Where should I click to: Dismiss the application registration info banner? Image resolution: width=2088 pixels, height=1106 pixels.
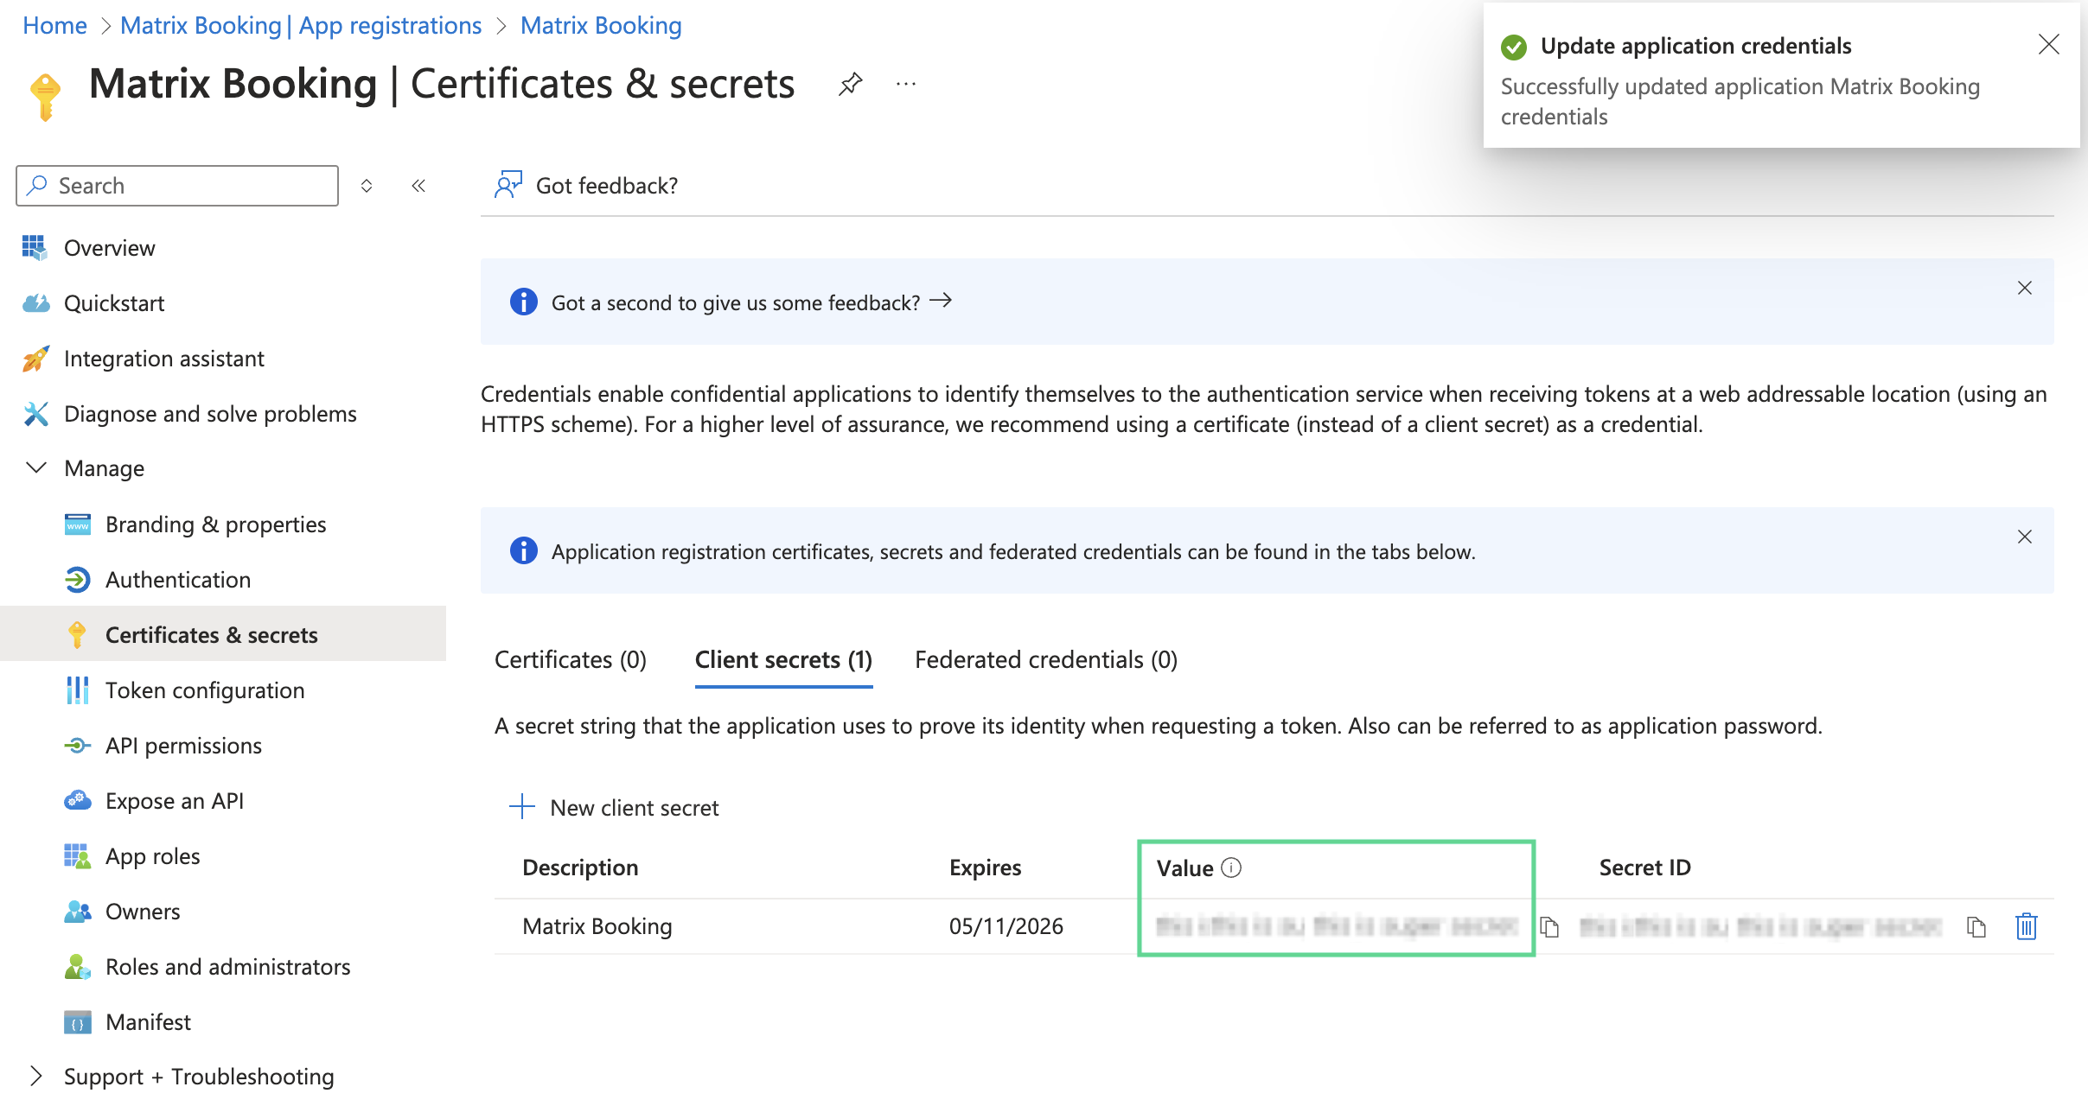coord(2025,537)
